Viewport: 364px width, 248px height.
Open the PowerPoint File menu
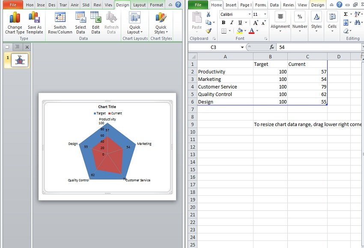(x=13, y=5)
